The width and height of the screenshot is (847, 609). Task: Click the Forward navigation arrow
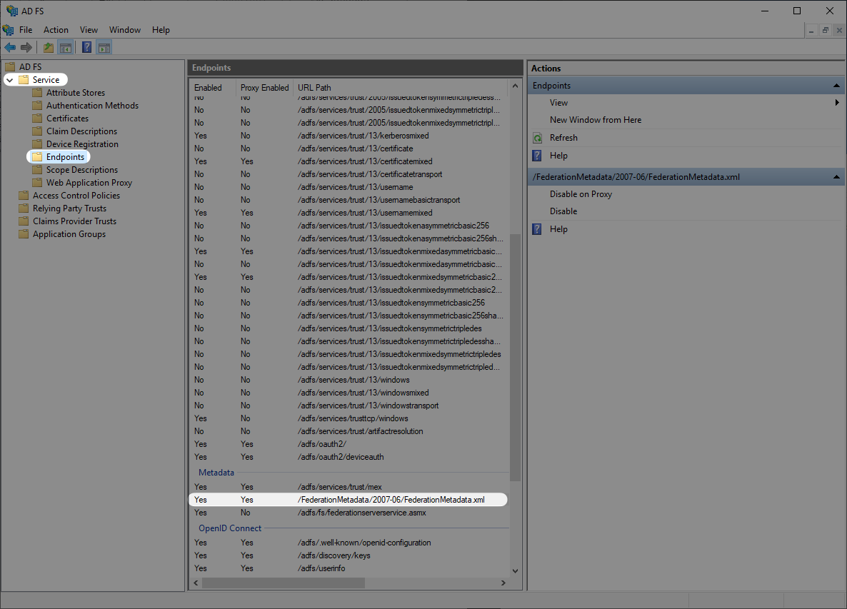(26, 47)
